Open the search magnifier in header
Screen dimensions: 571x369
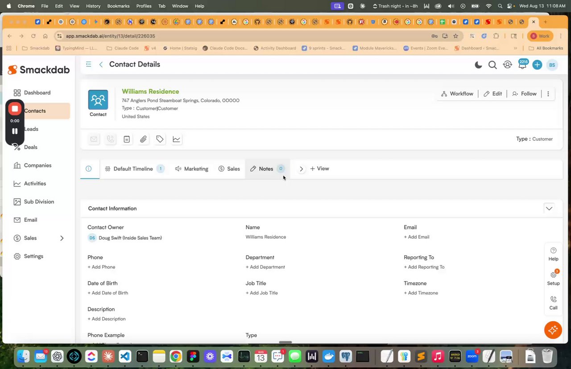(492, 65)
